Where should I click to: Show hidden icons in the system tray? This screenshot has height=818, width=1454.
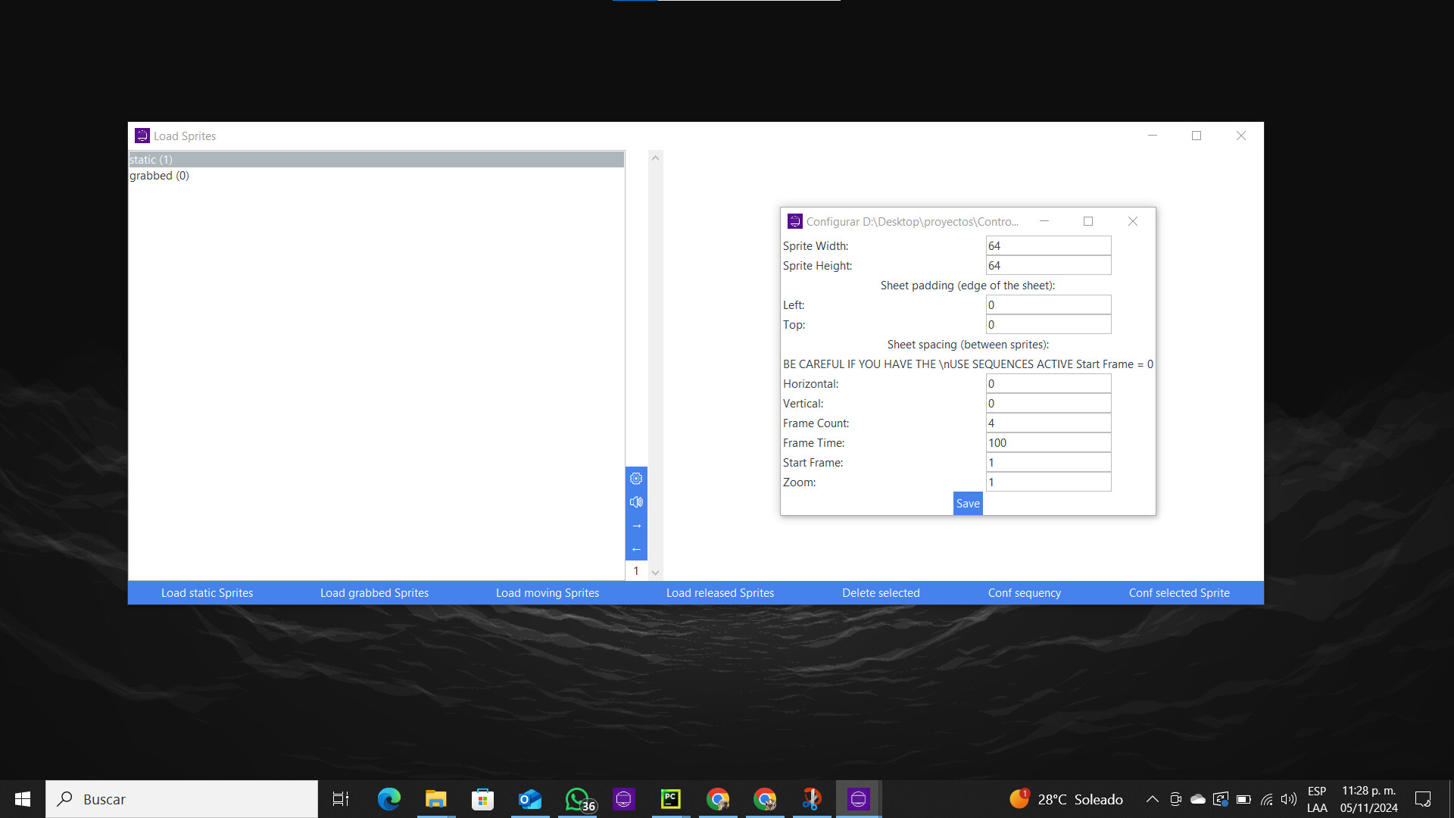[1152, 798]
